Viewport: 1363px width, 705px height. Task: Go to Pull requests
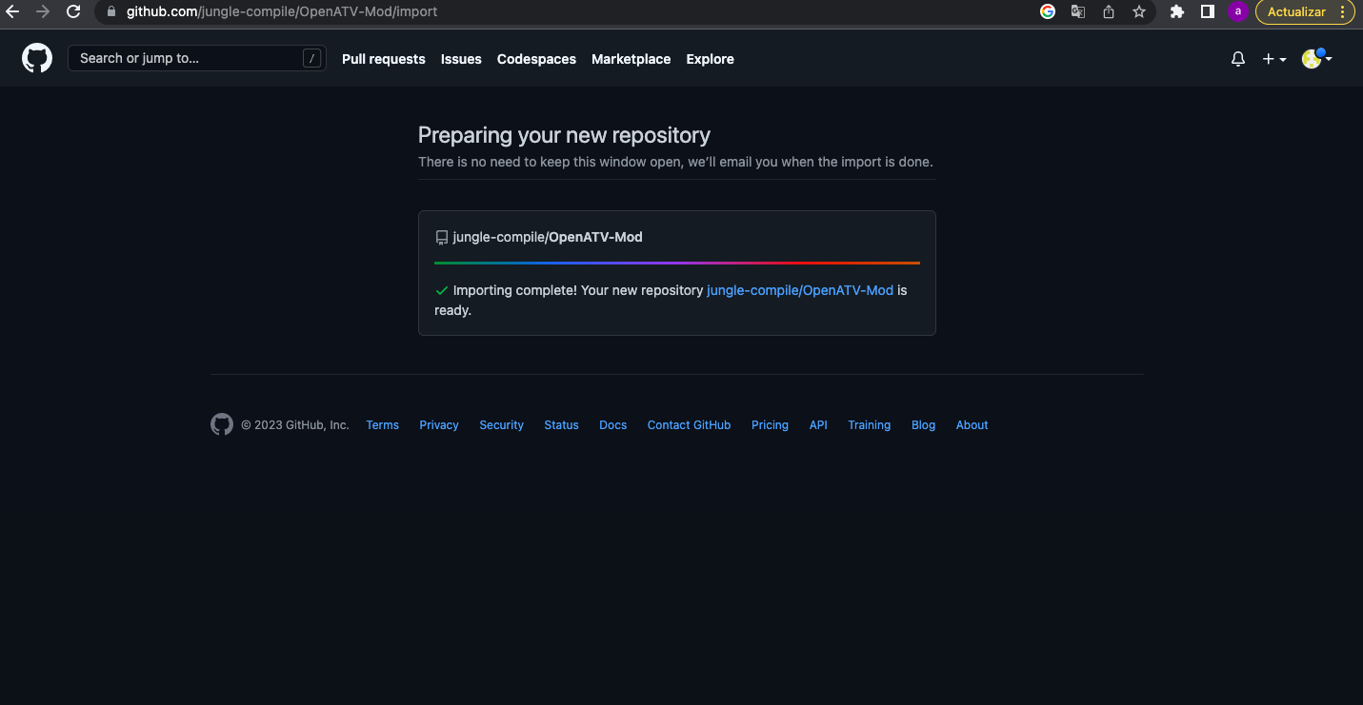(x=383, y=59)
